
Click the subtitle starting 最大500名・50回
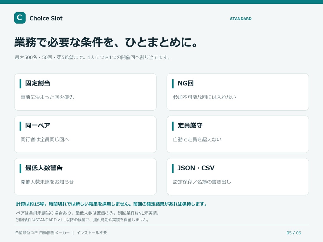click(92, 57)
